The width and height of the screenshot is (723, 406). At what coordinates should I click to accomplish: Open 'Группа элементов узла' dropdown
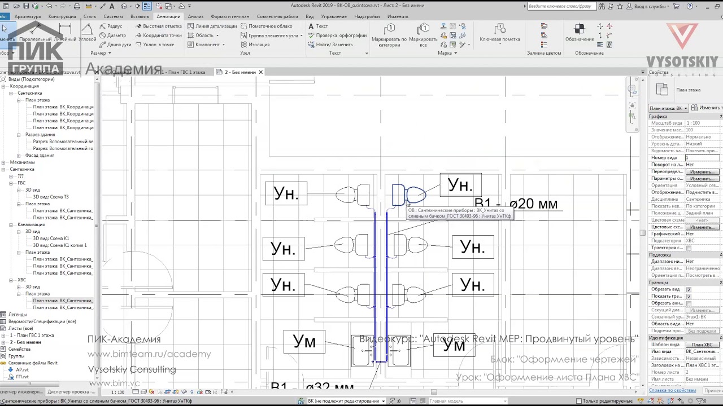[x=272, y=35]
